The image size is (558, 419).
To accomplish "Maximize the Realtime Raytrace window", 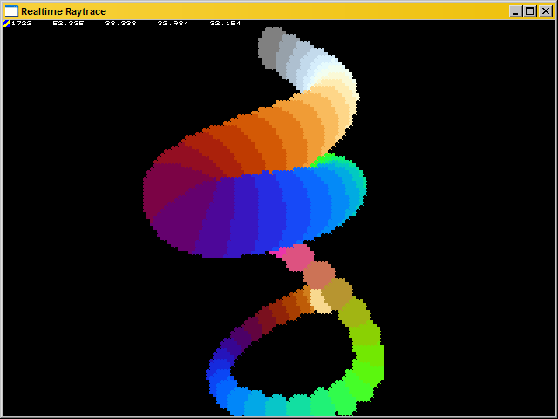I will (529, 11).
